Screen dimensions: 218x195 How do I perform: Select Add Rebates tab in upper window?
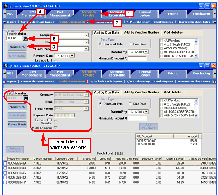pos(173,32)
